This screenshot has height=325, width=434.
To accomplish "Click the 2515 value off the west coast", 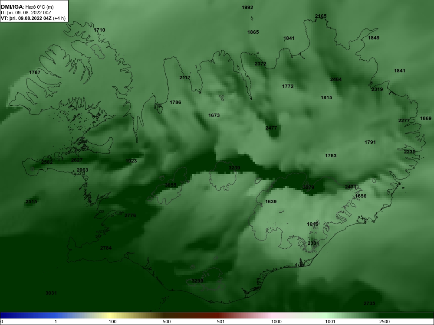I will (x=31, y=202).
